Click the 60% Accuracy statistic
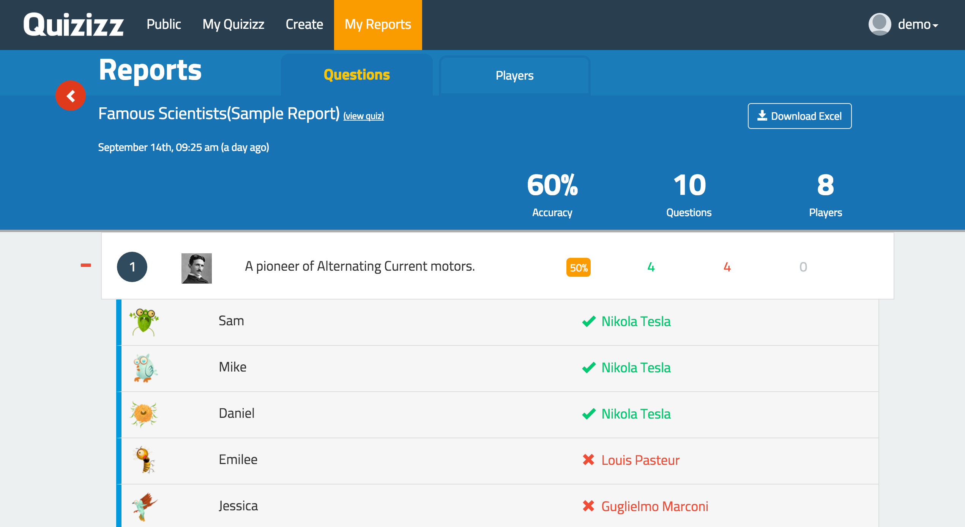The width and height of the screenshot is (965, 527). [x=552, y=196]
